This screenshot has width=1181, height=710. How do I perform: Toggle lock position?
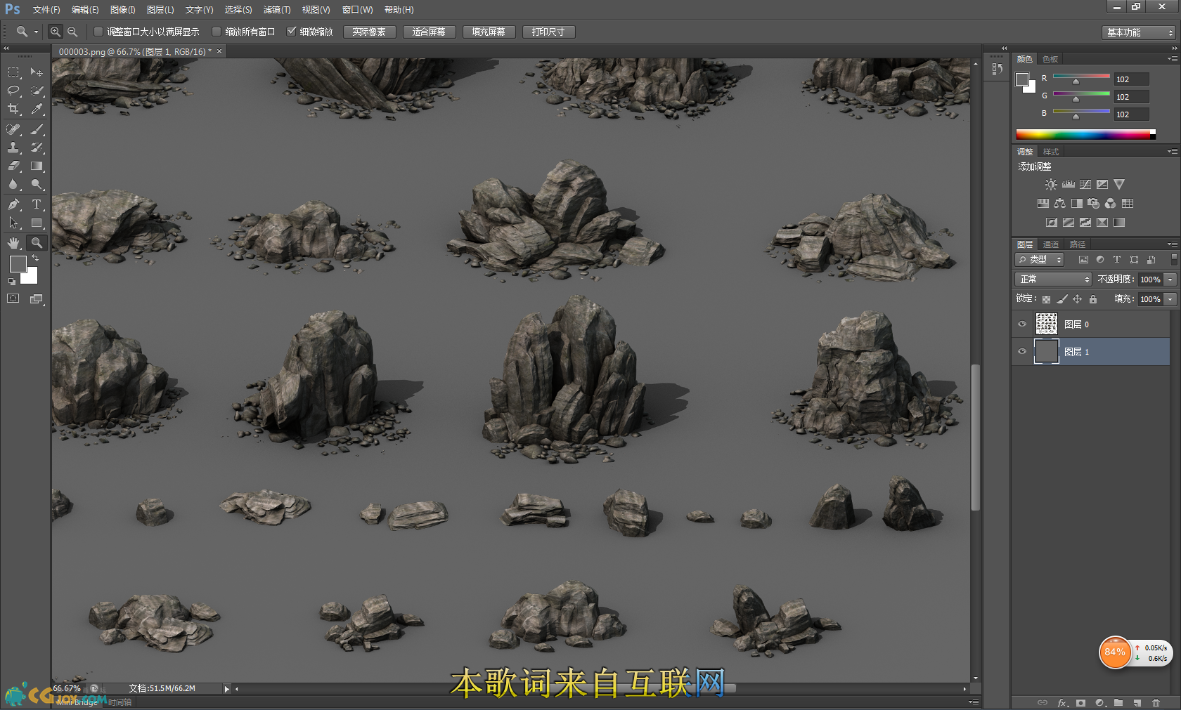pos(1077,299)
